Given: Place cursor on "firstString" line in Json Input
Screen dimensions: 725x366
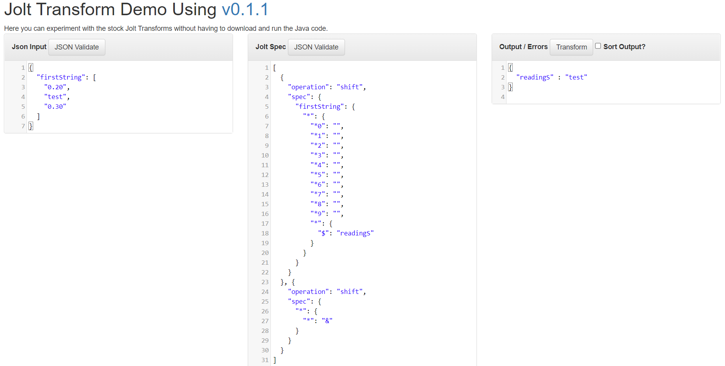Looking at the screenshot, I should pyautogui.click(x=66, y=77).
